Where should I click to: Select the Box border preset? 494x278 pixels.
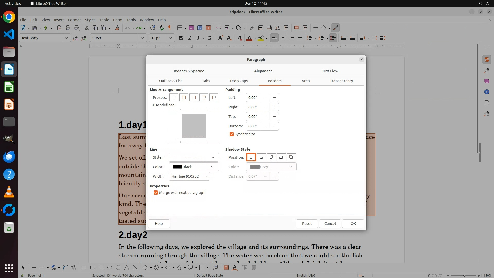[184, 98]
